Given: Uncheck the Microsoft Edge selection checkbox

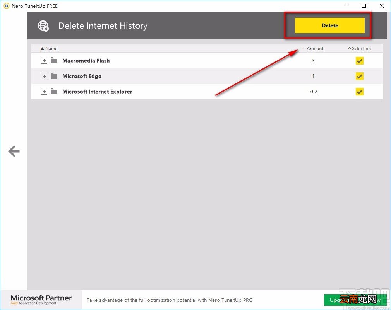Looking at the screenshot, I should tap(359, 76).
